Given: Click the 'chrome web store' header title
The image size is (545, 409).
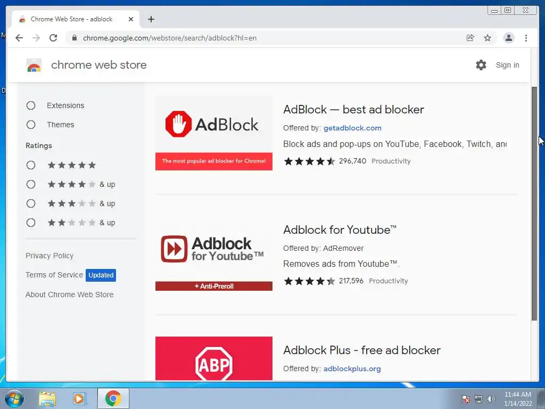Looking at the screenshot, I should [98, 65].
